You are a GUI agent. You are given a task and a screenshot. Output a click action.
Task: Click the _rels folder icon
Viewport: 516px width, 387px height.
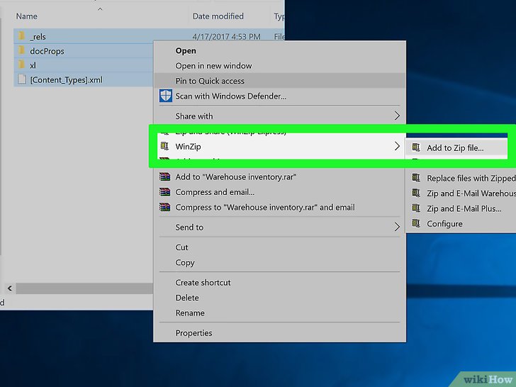pyautogui.click(x=21, y=36)
